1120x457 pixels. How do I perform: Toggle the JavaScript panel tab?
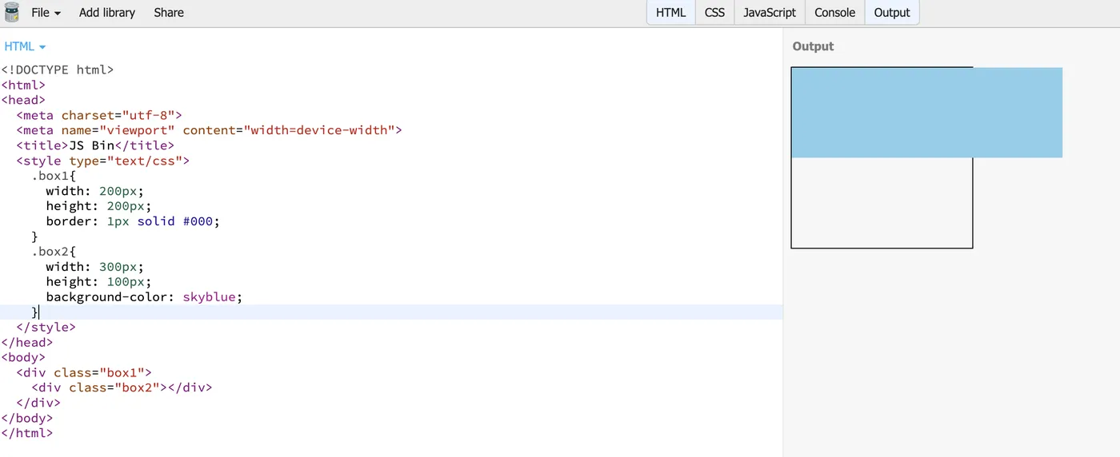[770, 13]
